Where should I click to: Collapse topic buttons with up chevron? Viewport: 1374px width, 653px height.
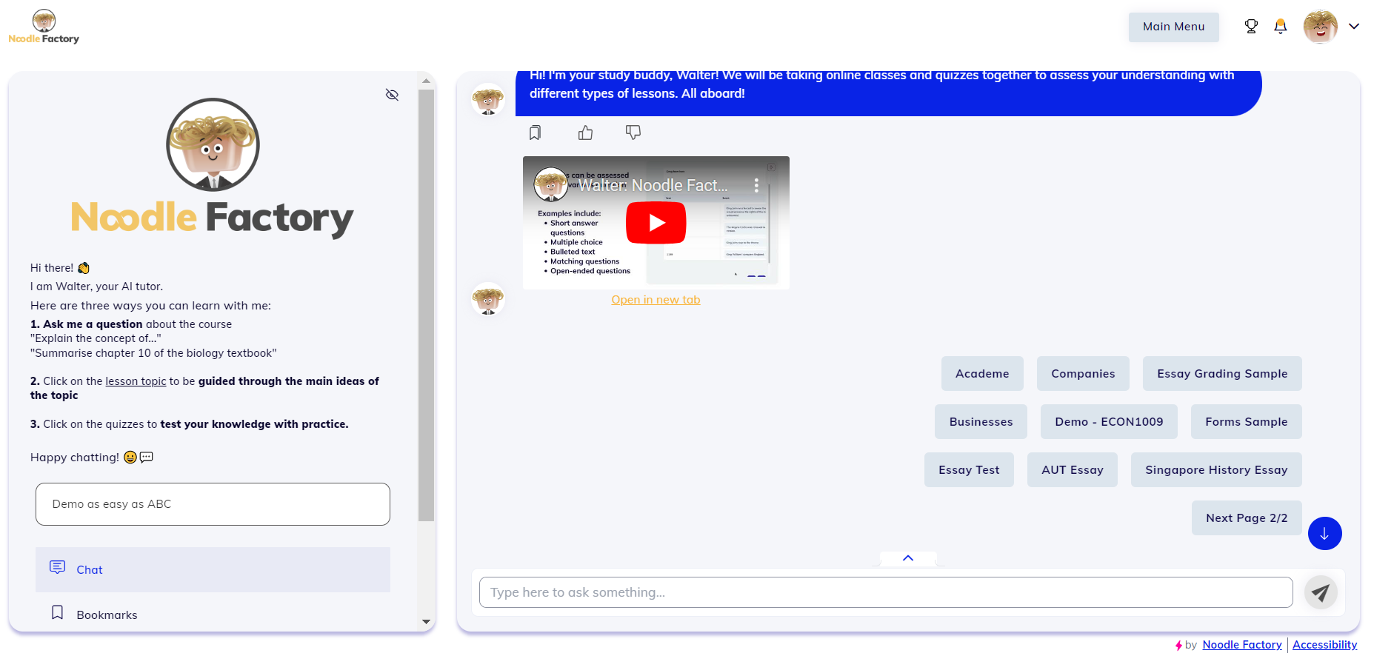click(x=908, y=558)
